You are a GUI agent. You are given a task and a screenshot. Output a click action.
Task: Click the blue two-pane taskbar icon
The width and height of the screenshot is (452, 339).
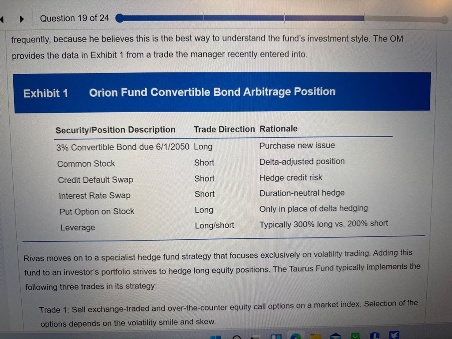click(276, 337)
